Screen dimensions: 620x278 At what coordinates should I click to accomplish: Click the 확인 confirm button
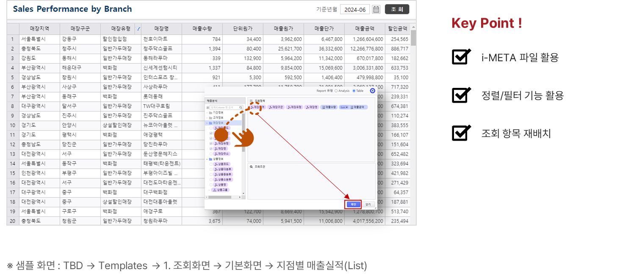[x=354, y=204]
